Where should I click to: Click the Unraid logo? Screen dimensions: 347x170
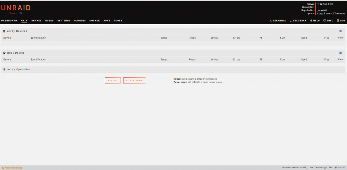click(16, 8)
